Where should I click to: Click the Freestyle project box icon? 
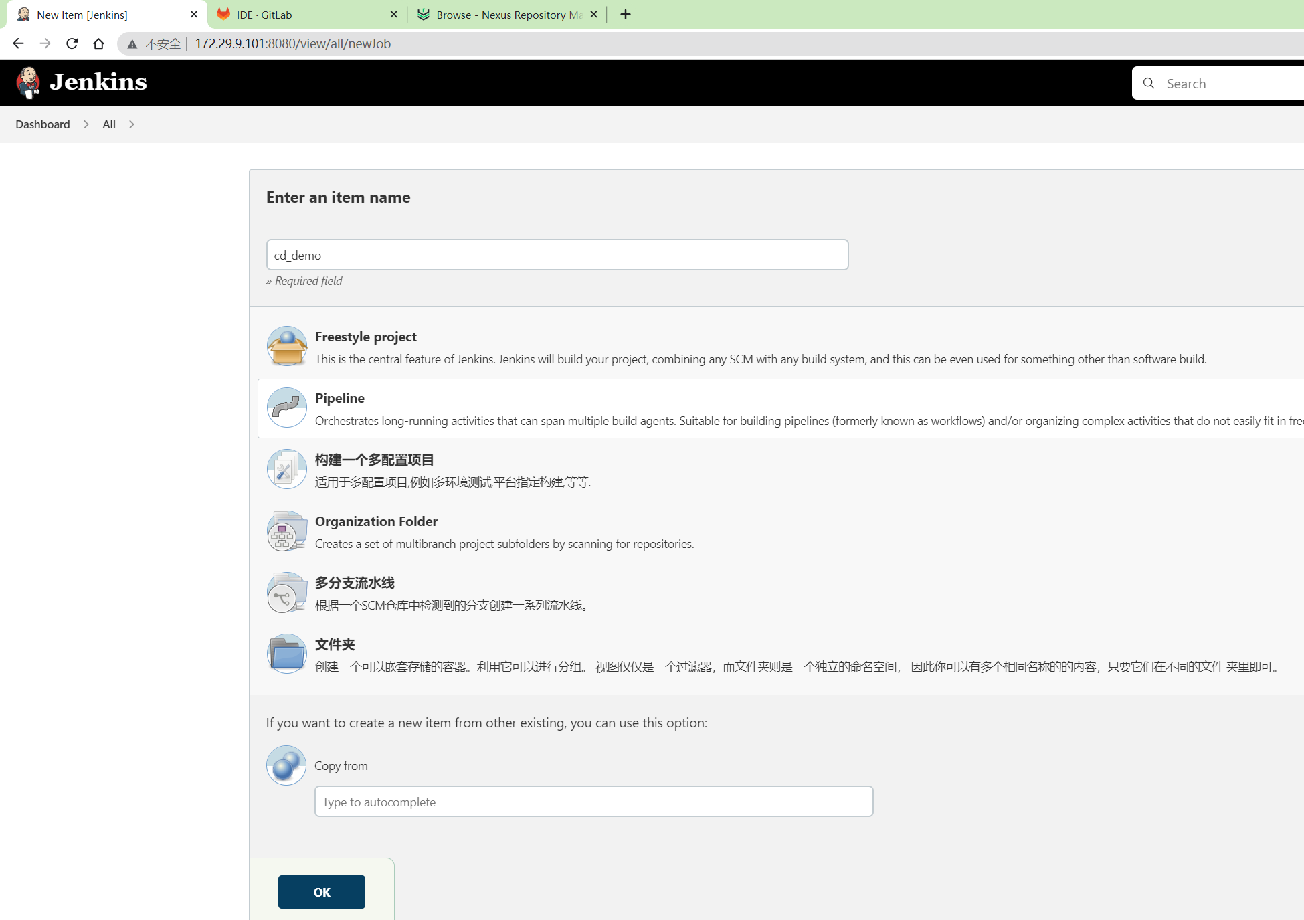(287, 346)
